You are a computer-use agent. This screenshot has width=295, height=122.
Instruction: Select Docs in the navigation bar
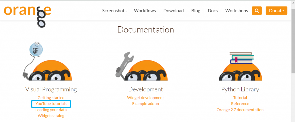click(213, 11)
